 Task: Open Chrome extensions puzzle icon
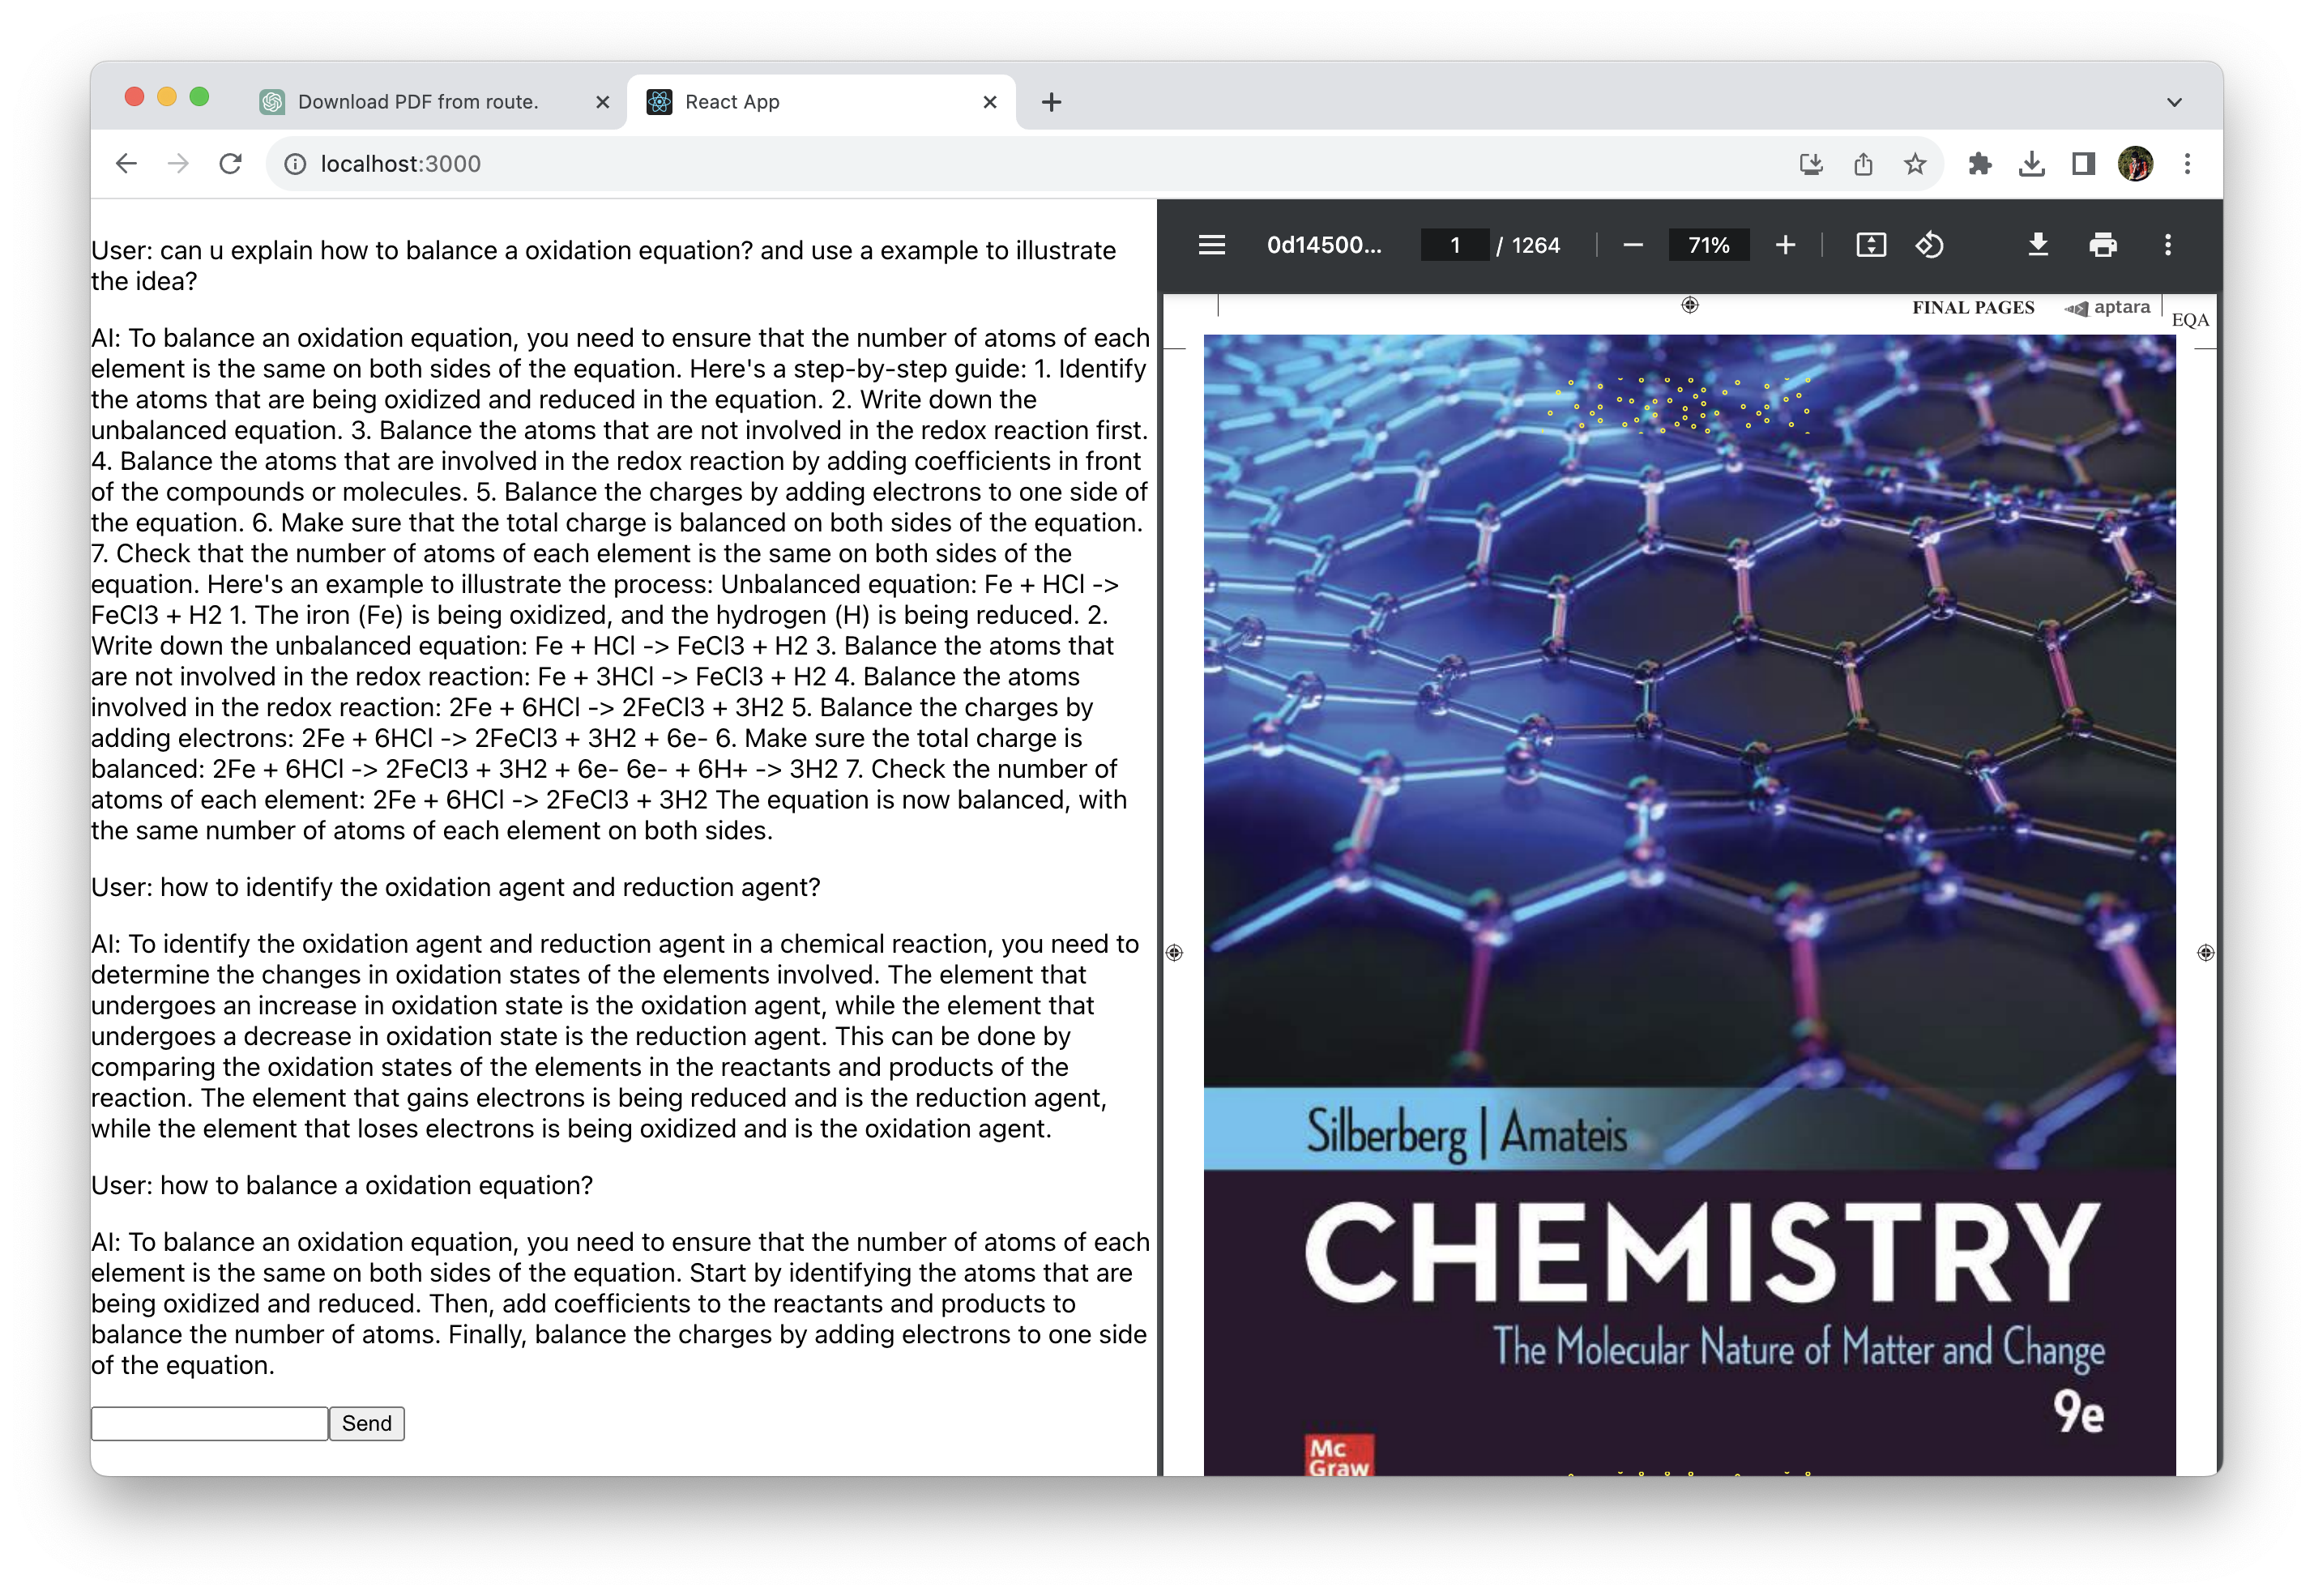tap(1979, 164)
